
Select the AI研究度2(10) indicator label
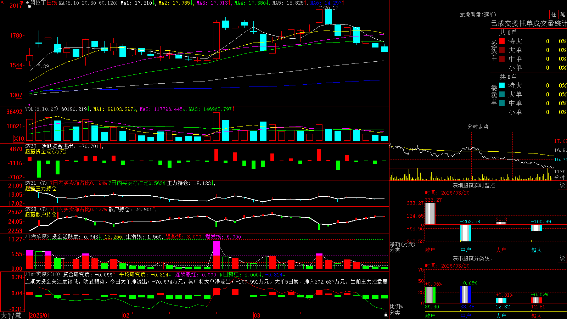43,274
